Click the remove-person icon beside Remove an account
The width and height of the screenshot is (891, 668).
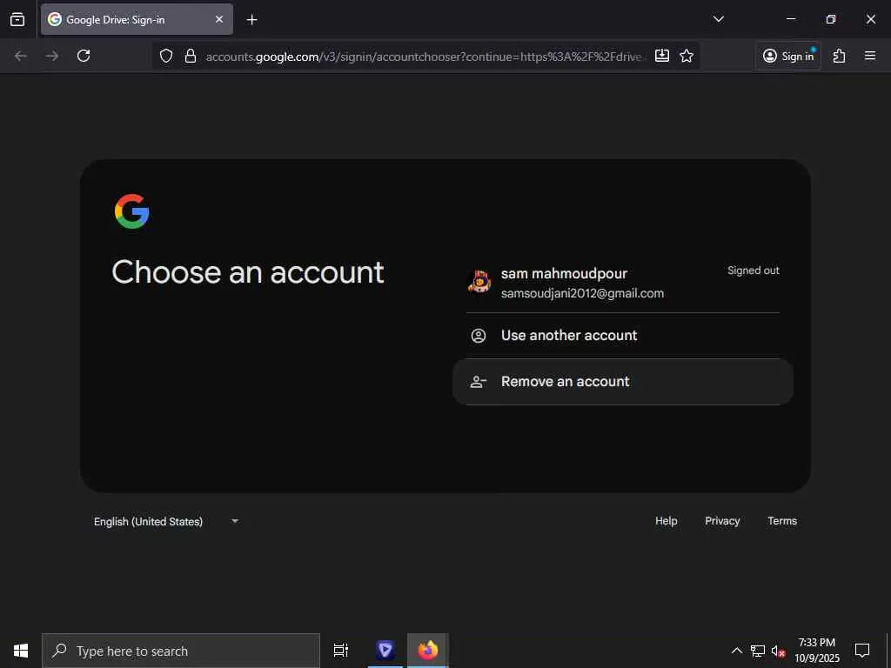click(479, 383)
